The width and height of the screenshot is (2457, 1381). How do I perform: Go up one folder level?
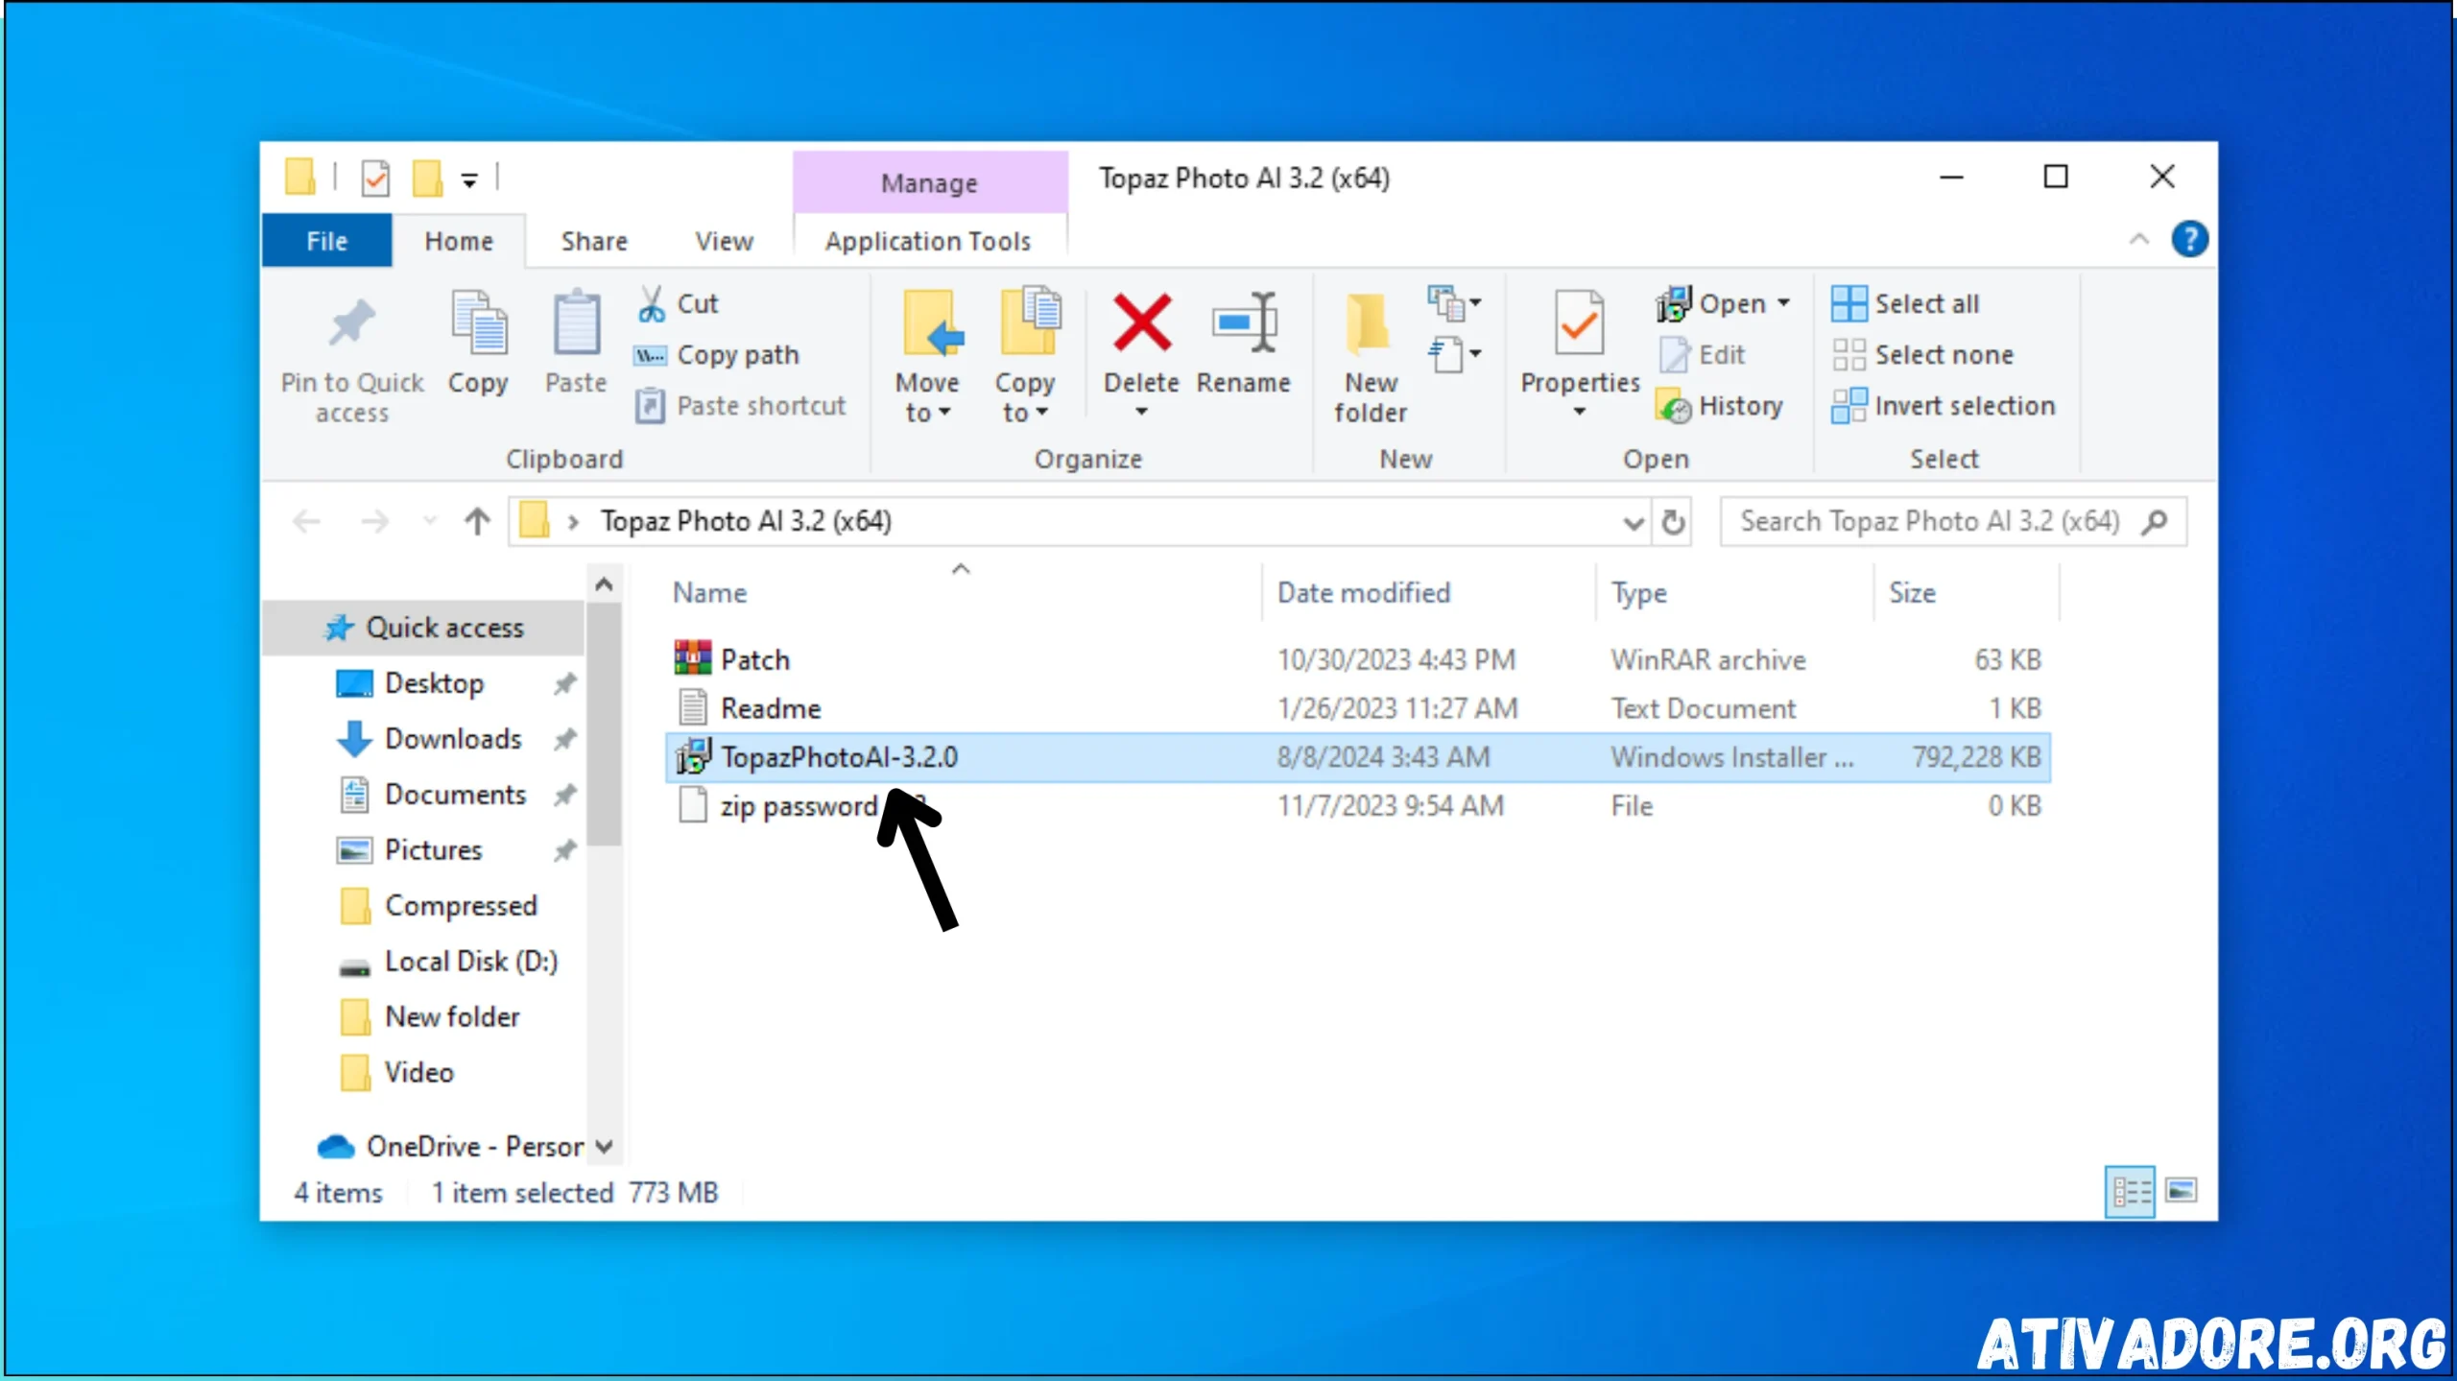[477, 521]
